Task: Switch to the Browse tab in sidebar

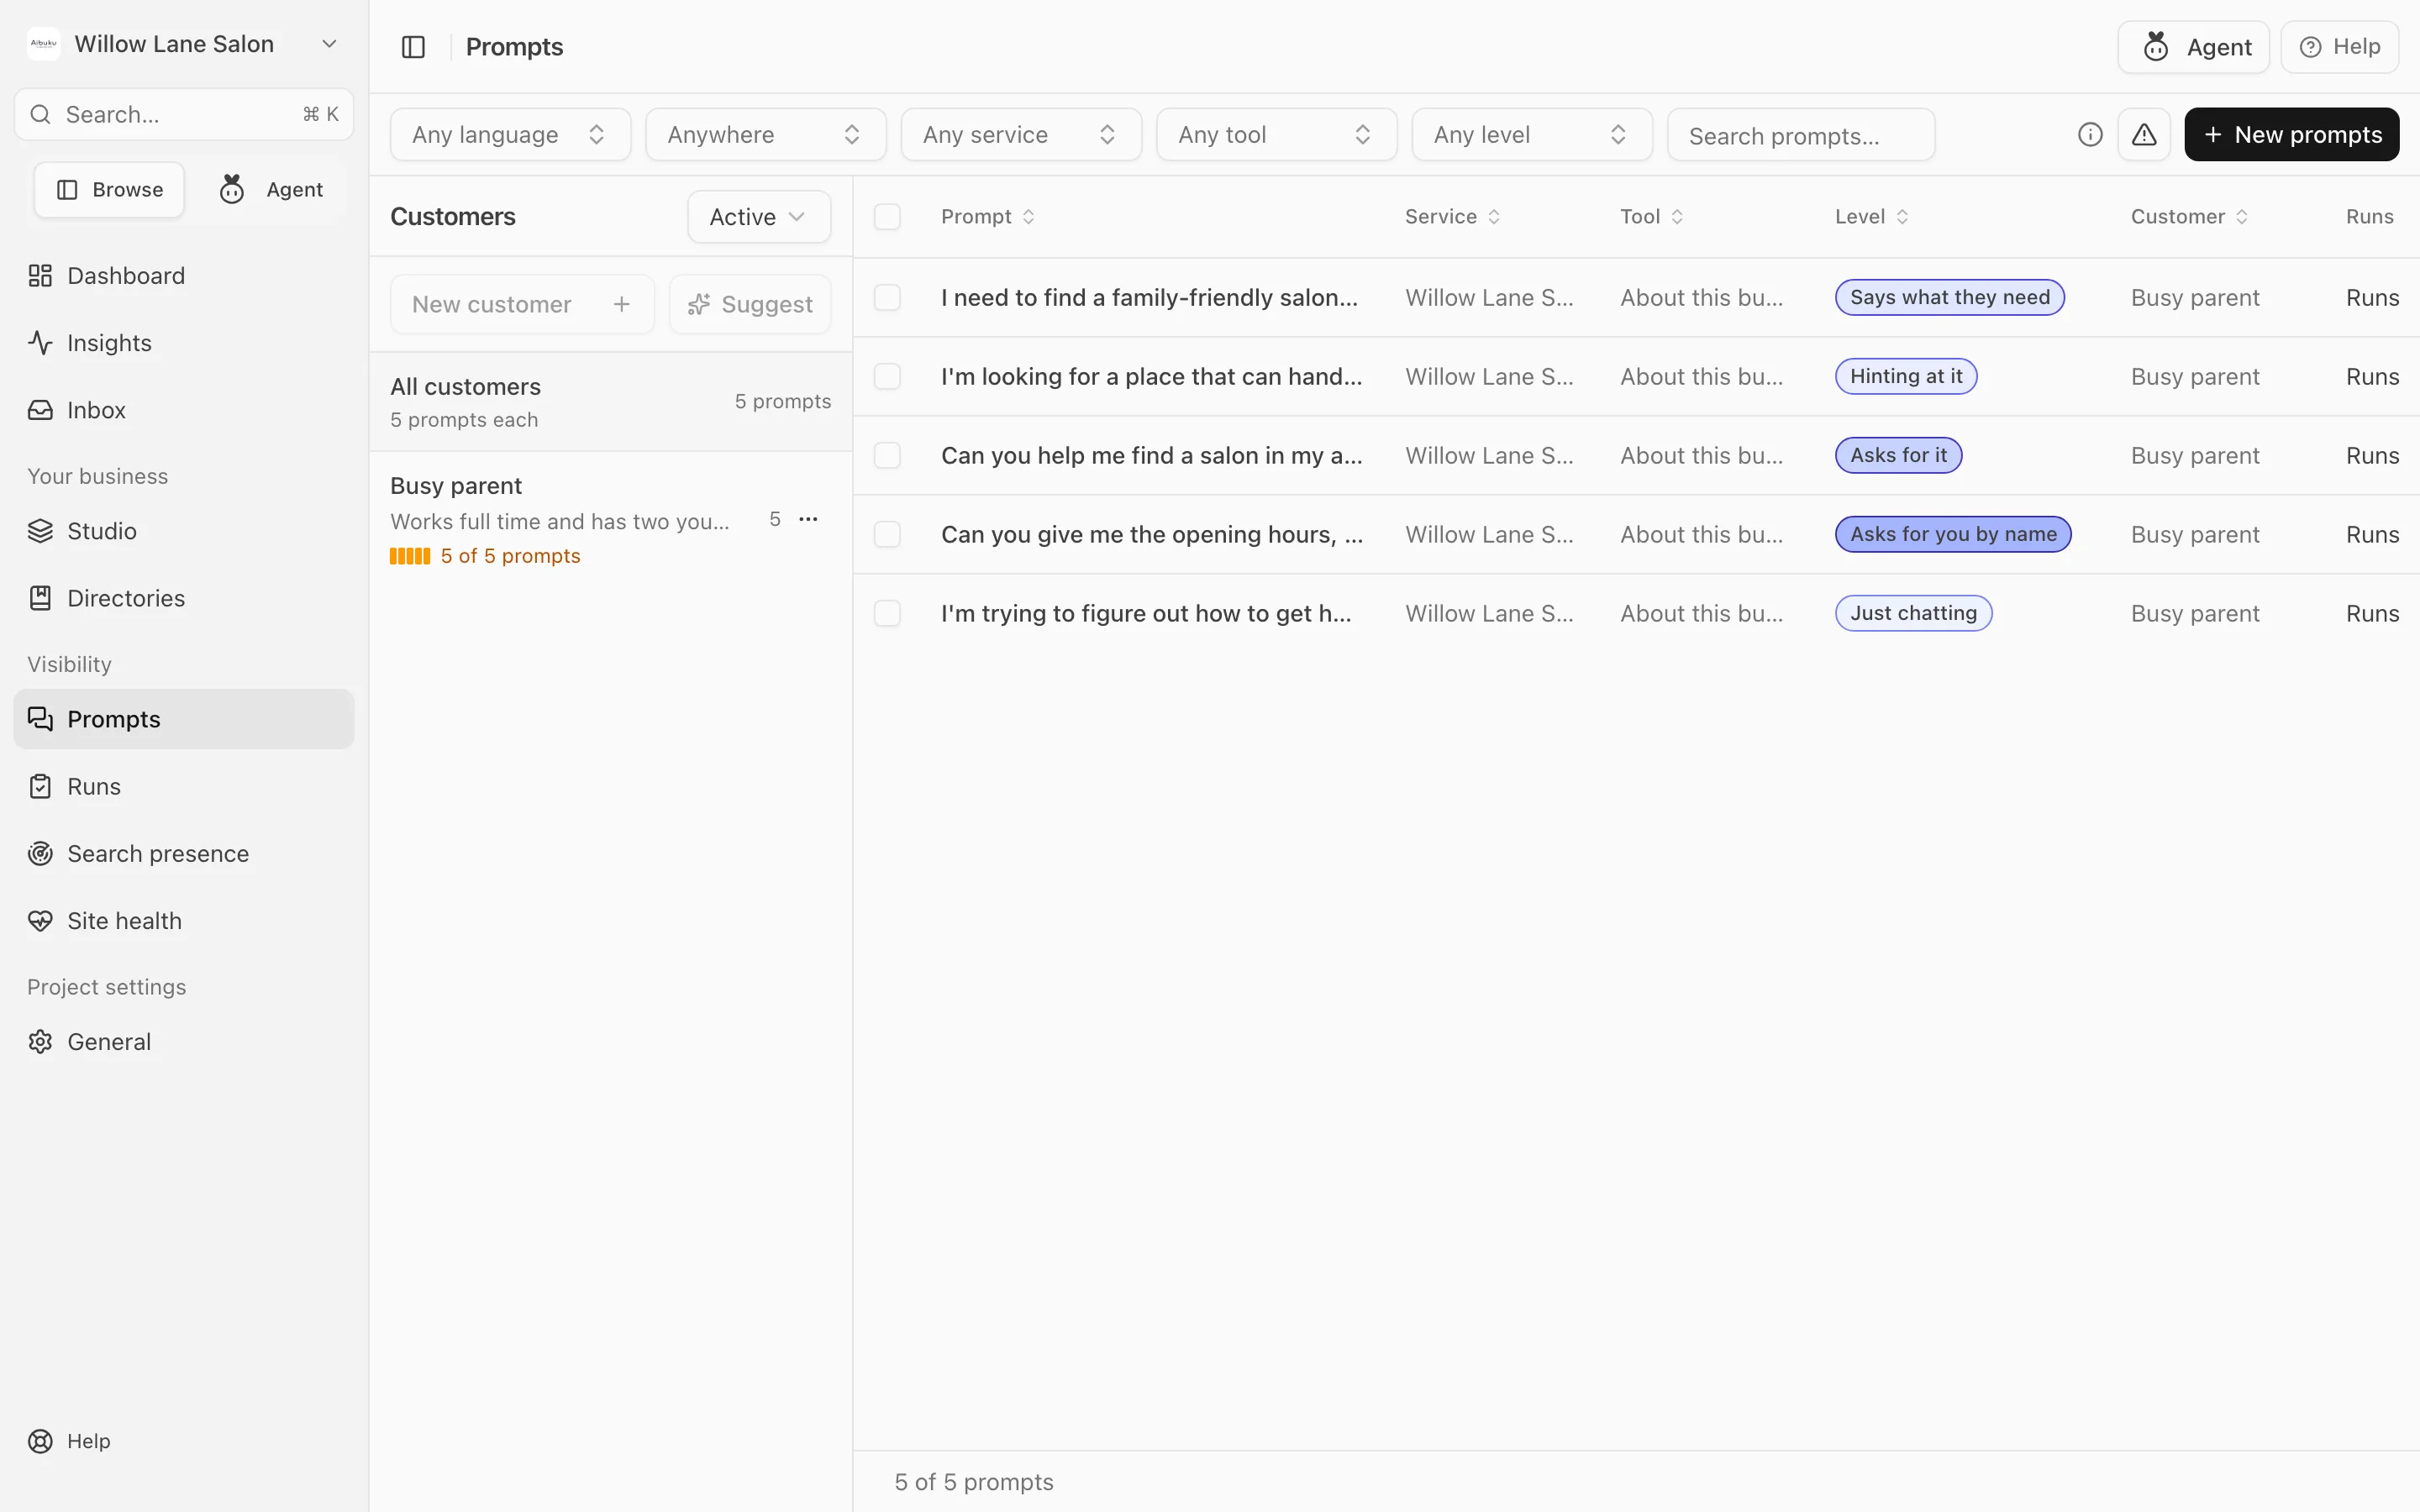Action: click(109, 190)
